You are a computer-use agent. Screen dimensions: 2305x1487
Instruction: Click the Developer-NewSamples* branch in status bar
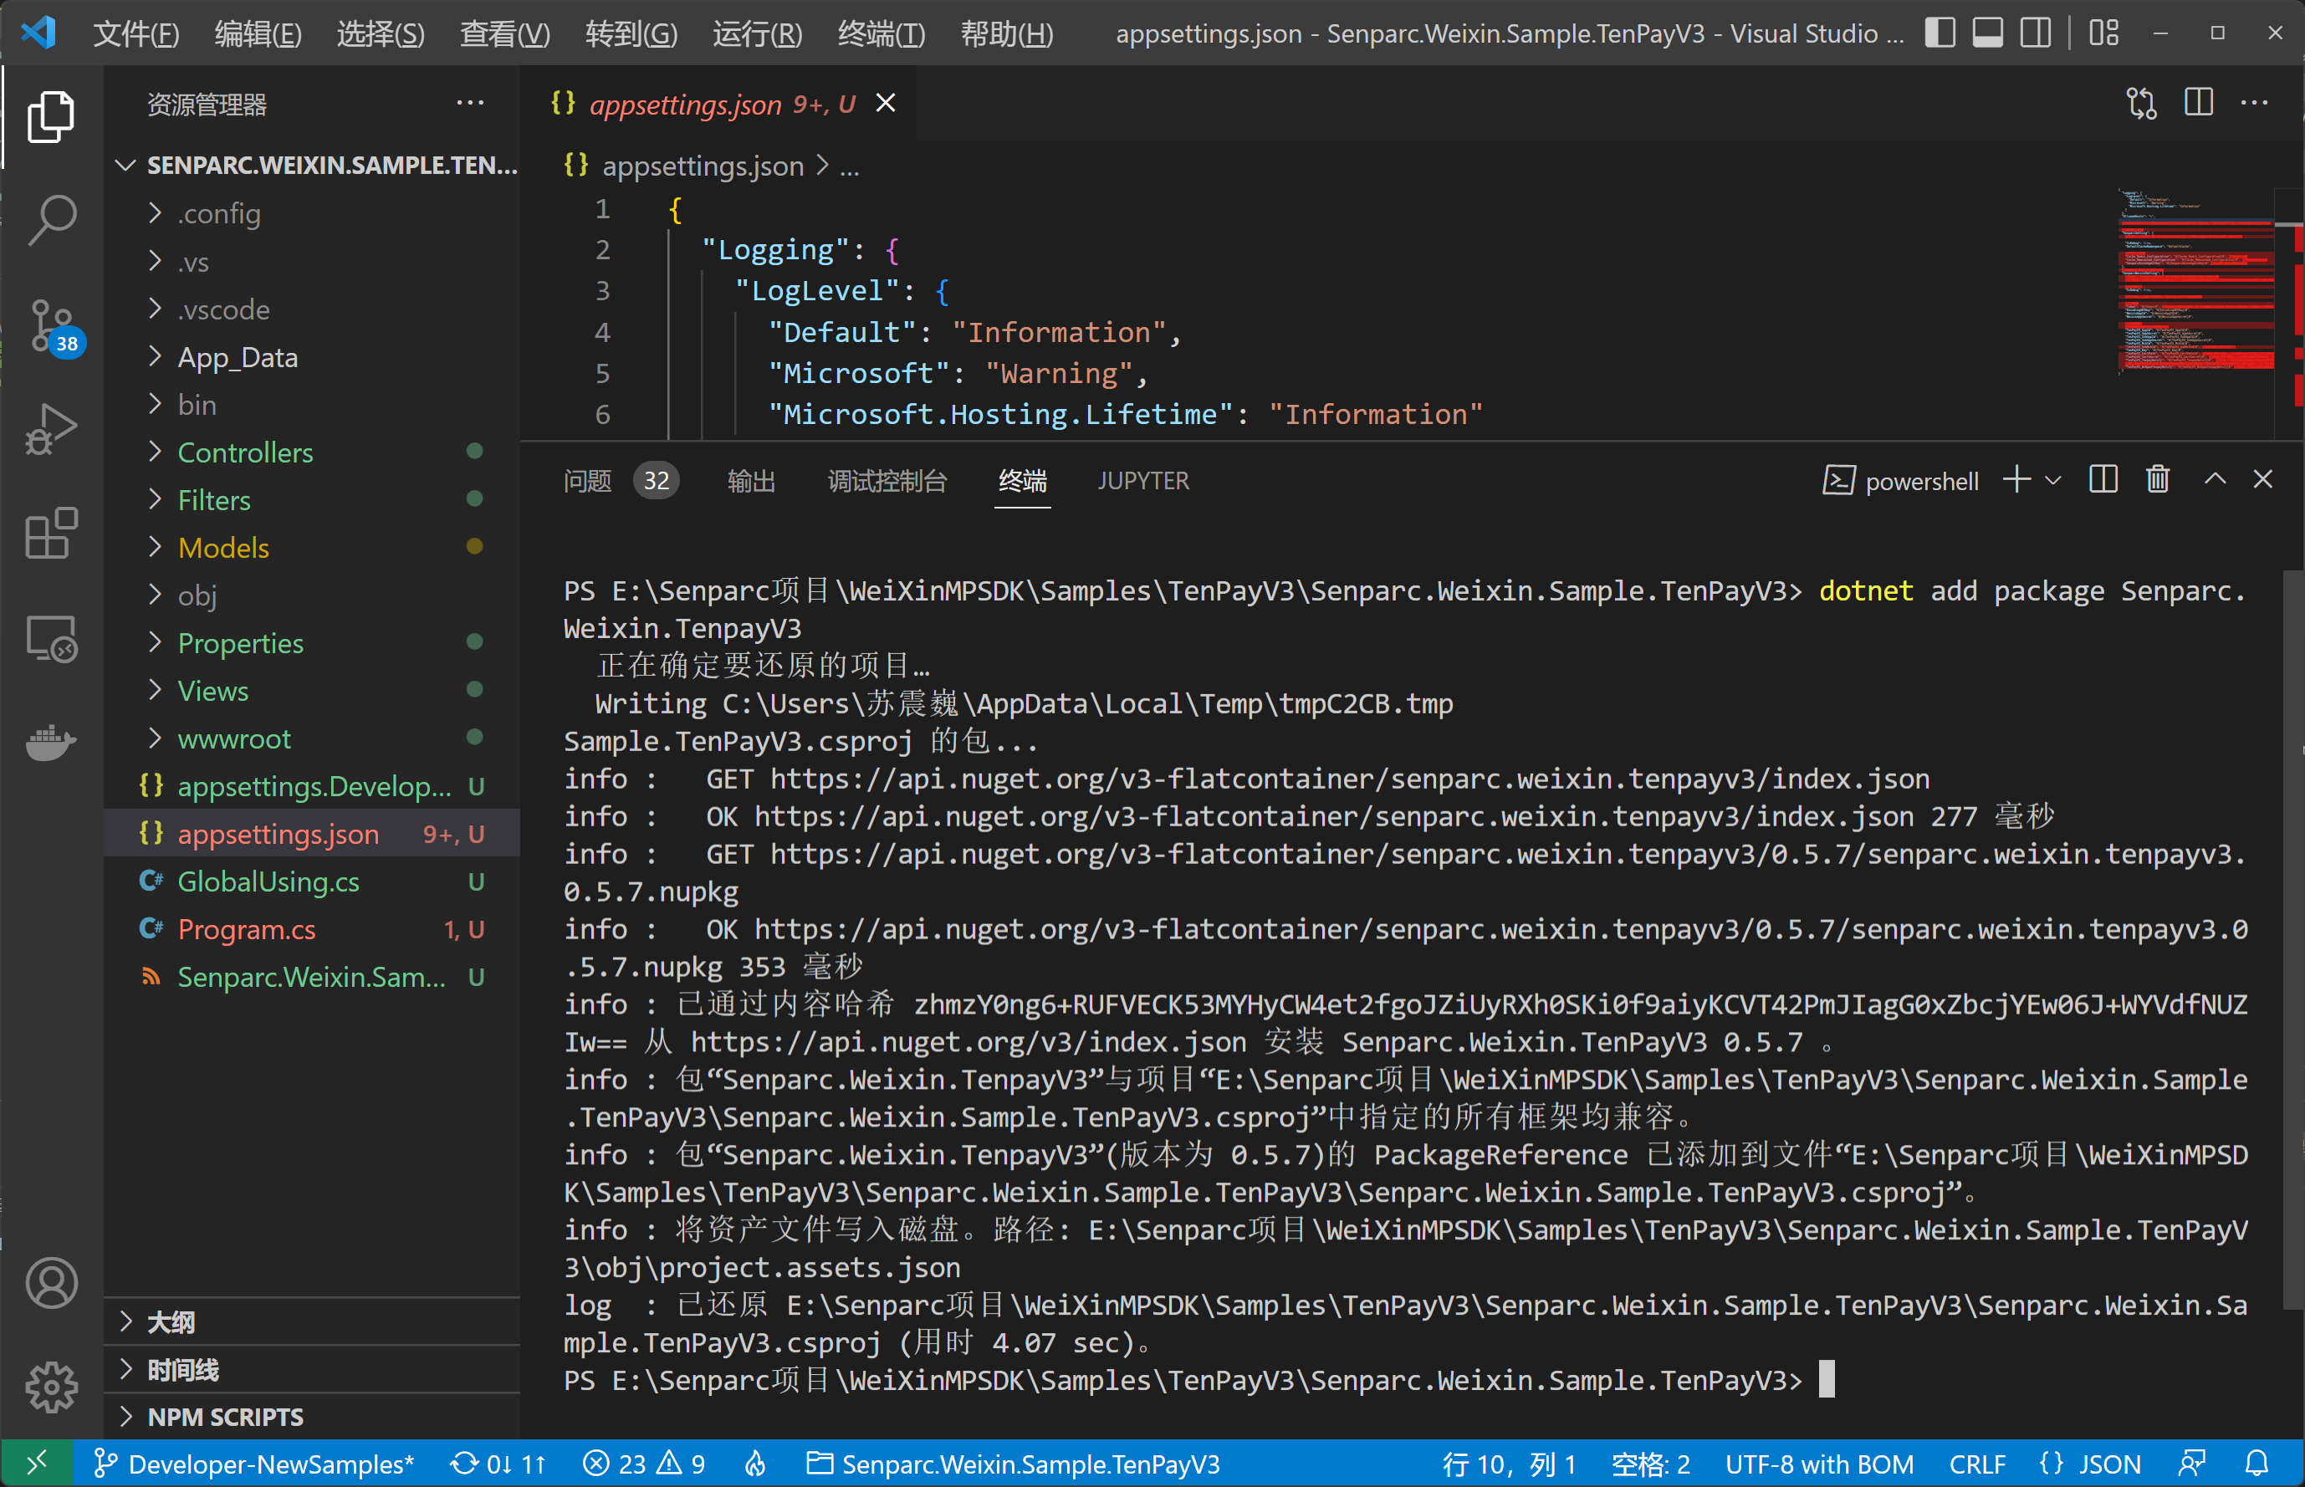pyautogui.click(x=255, y=1464)
